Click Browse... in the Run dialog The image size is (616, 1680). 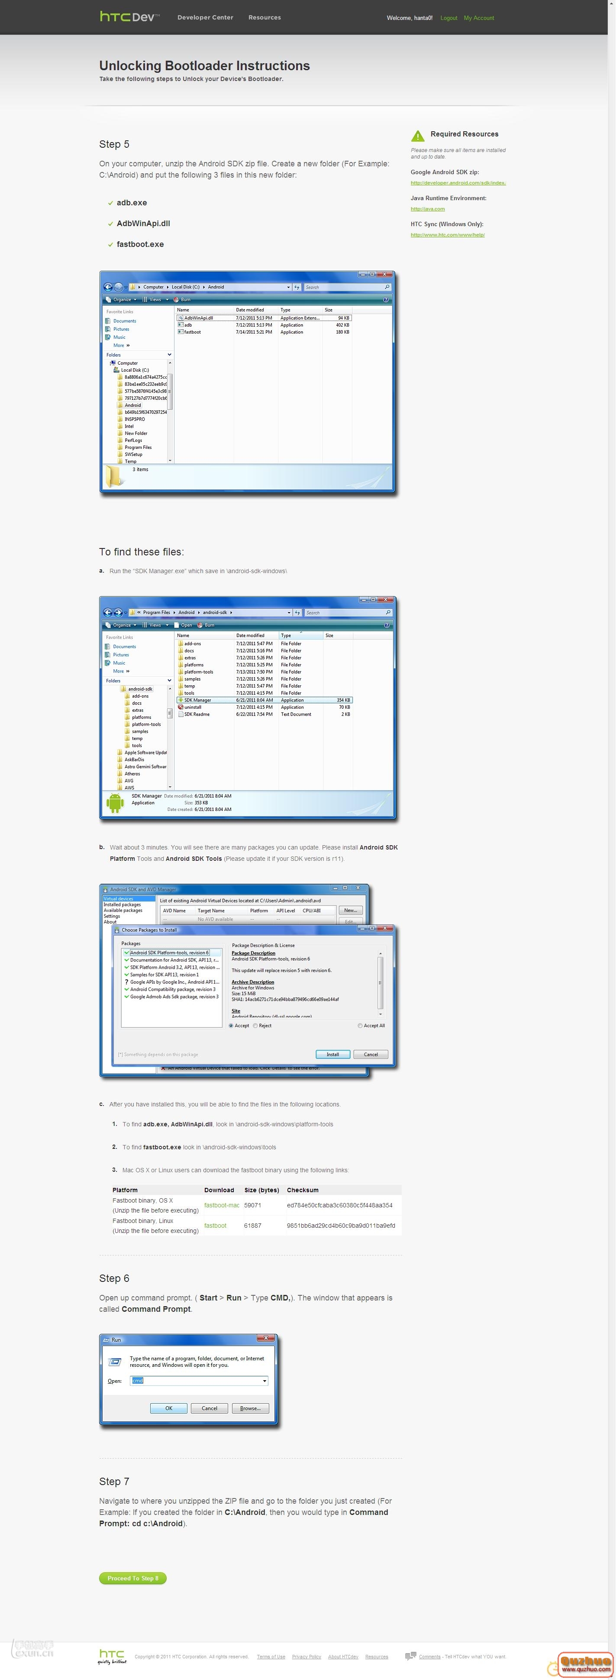tap(250, 1408)
